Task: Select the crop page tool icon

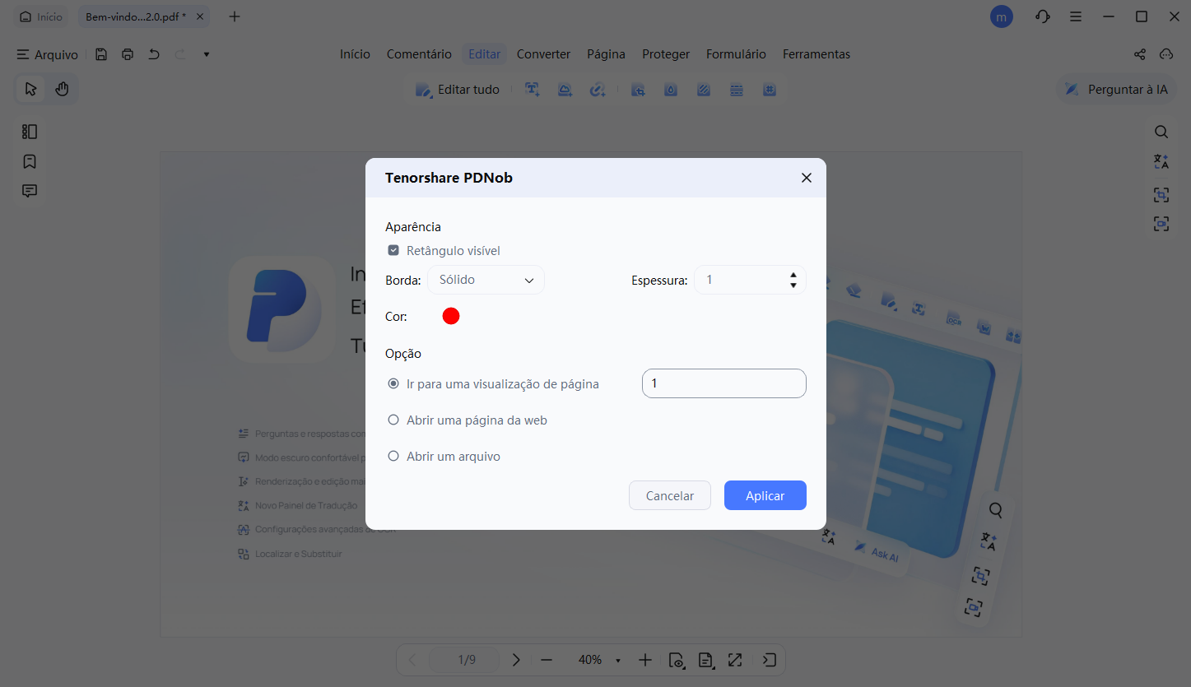Action: pos(638,90)
